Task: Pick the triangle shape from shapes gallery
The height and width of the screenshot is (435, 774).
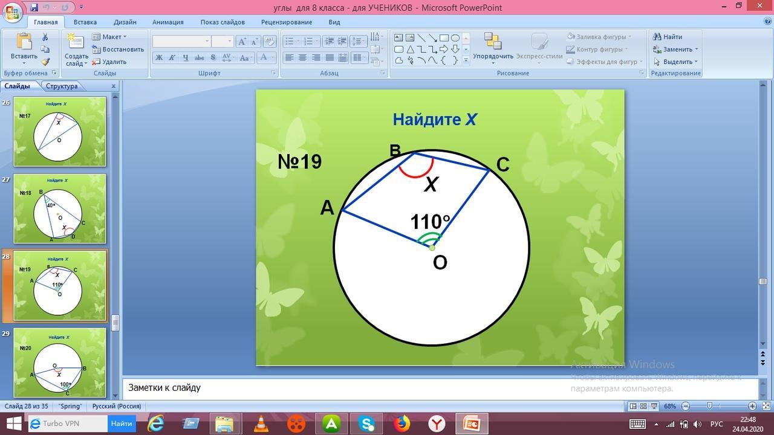Action: [410, 49]
